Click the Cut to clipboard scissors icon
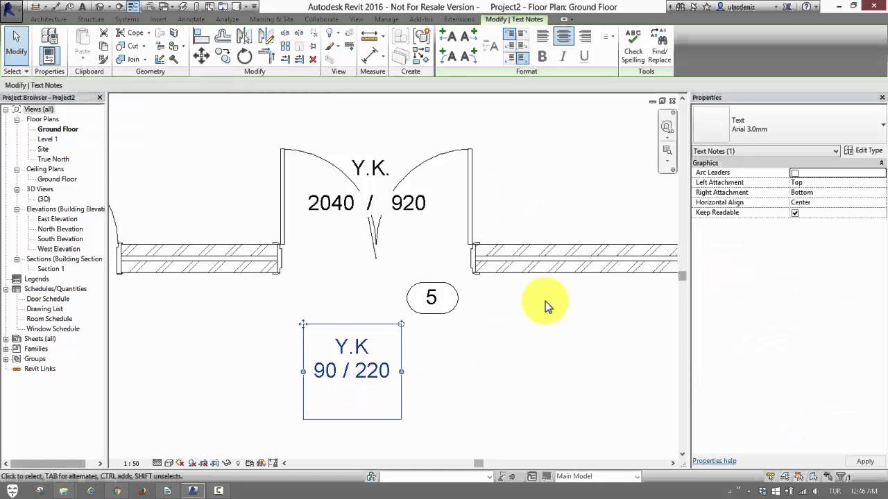The image size is (888, 499). [104, 33]
